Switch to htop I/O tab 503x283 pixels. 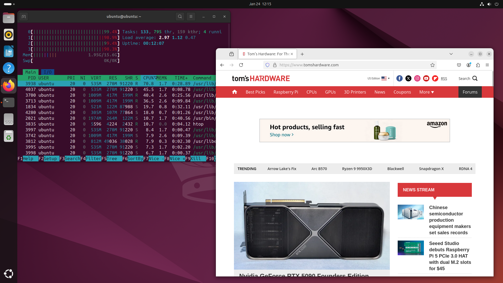(x=48, y=72)
